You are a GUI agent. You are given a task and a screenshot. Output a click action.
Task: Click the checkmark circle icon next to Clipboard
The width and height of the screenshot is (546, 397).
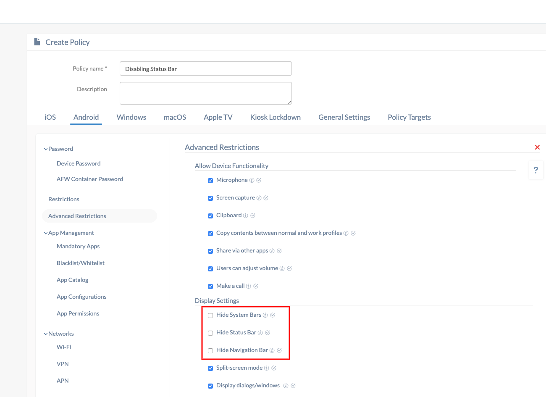click(x=253, y=216)
